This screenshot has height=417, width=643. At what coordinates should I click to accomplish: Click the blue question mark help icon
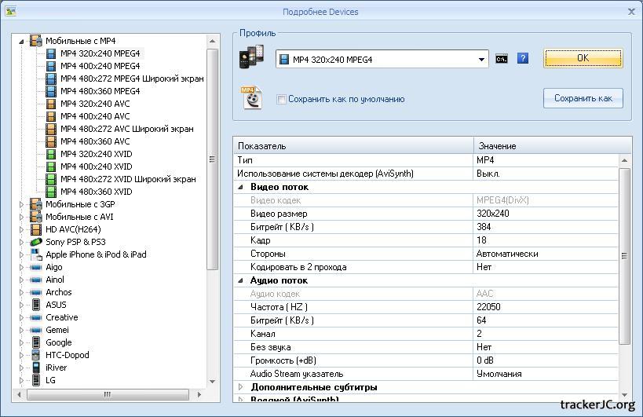pyautogui.click(x=523, y=59)
